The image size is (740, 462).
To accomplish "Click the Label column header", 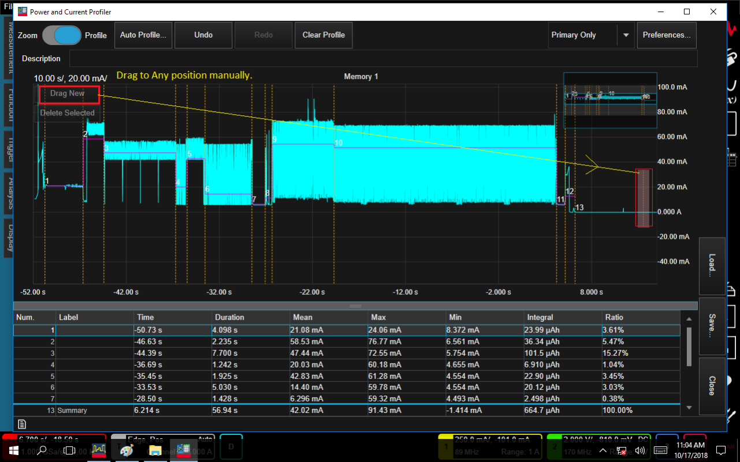I will click(95, 317).
